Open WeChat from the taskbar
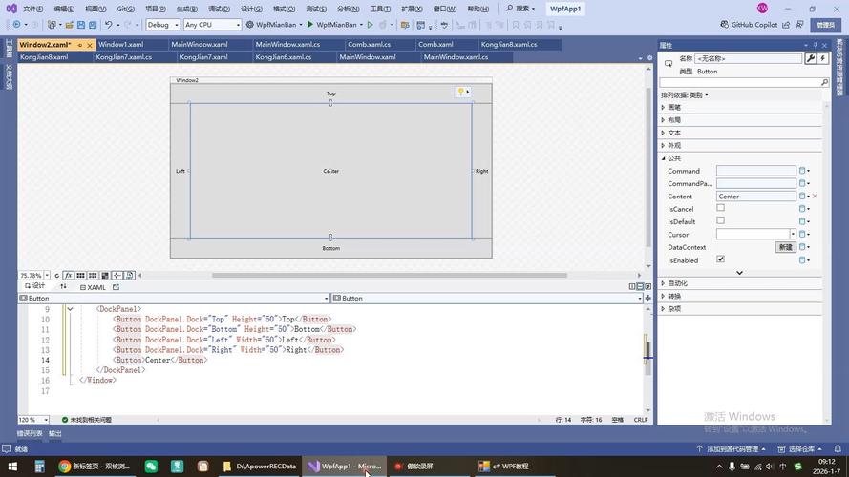Screen dimensions: 849x477 [151, 467]
